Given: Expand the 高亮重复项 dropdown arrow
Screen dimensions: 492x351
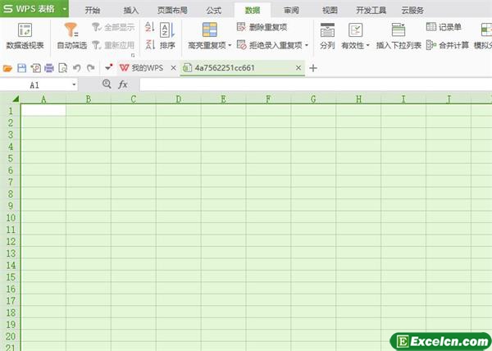Looking at the screenshot, I should [x=230, y=45].
